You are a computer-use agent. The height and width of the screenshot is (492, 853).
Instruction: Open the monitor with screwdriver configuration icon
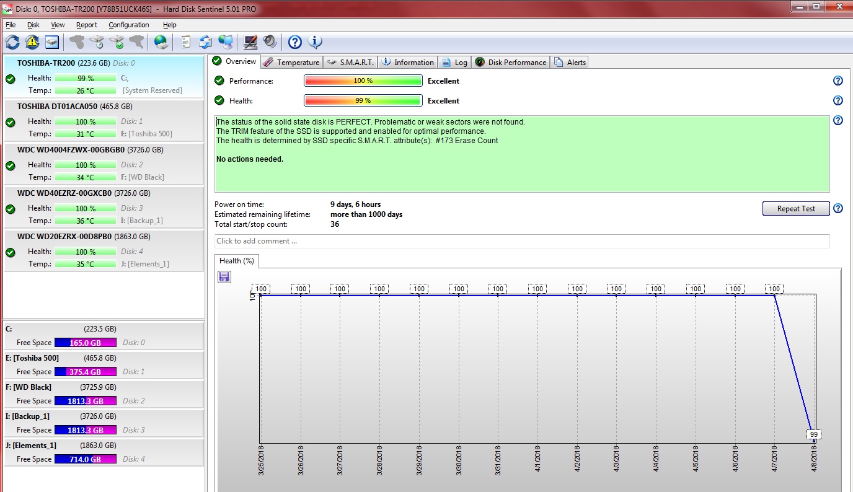[250, 42]
